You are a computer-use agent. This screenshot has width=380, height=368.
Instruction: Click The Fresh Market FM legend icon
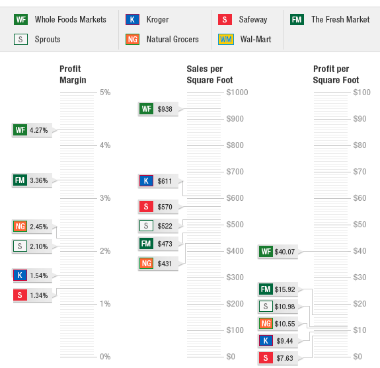tap(297, 20)
